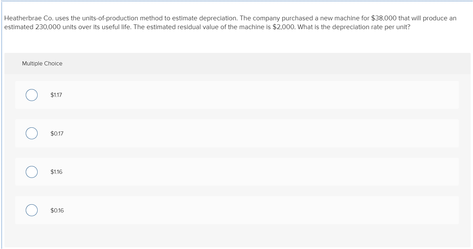Click the $0.16 answer text label
This screenshot has width=473, height=249.
pos(57,210)
